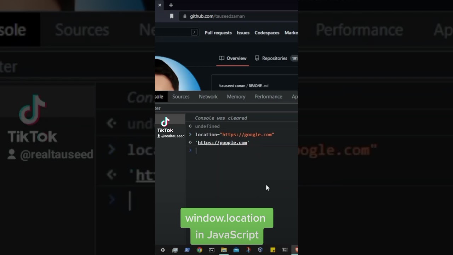The width and height of the screenshot is (453, 255).
Task: Open terminal icon next to Sticky Notes
Action: pos(285,250)
